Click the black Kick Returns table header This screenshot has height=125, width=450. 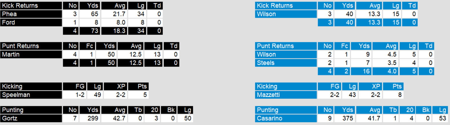click(31, 6)
